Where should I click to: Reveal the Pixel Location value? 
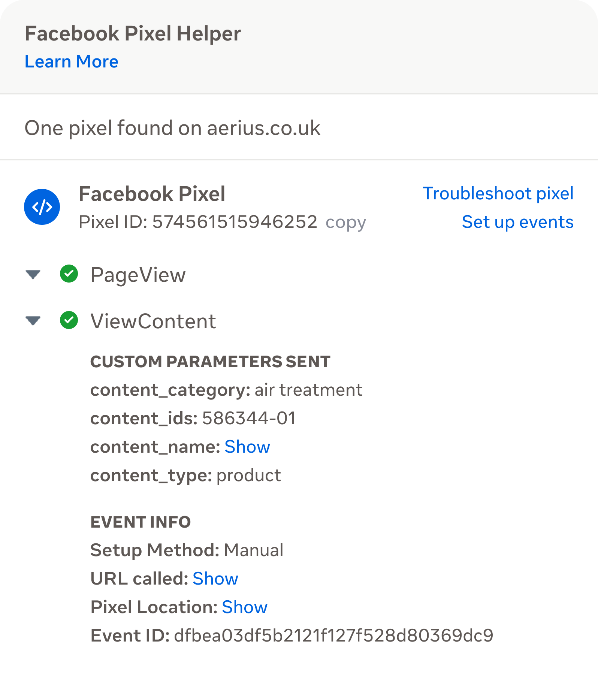point(244,607)
